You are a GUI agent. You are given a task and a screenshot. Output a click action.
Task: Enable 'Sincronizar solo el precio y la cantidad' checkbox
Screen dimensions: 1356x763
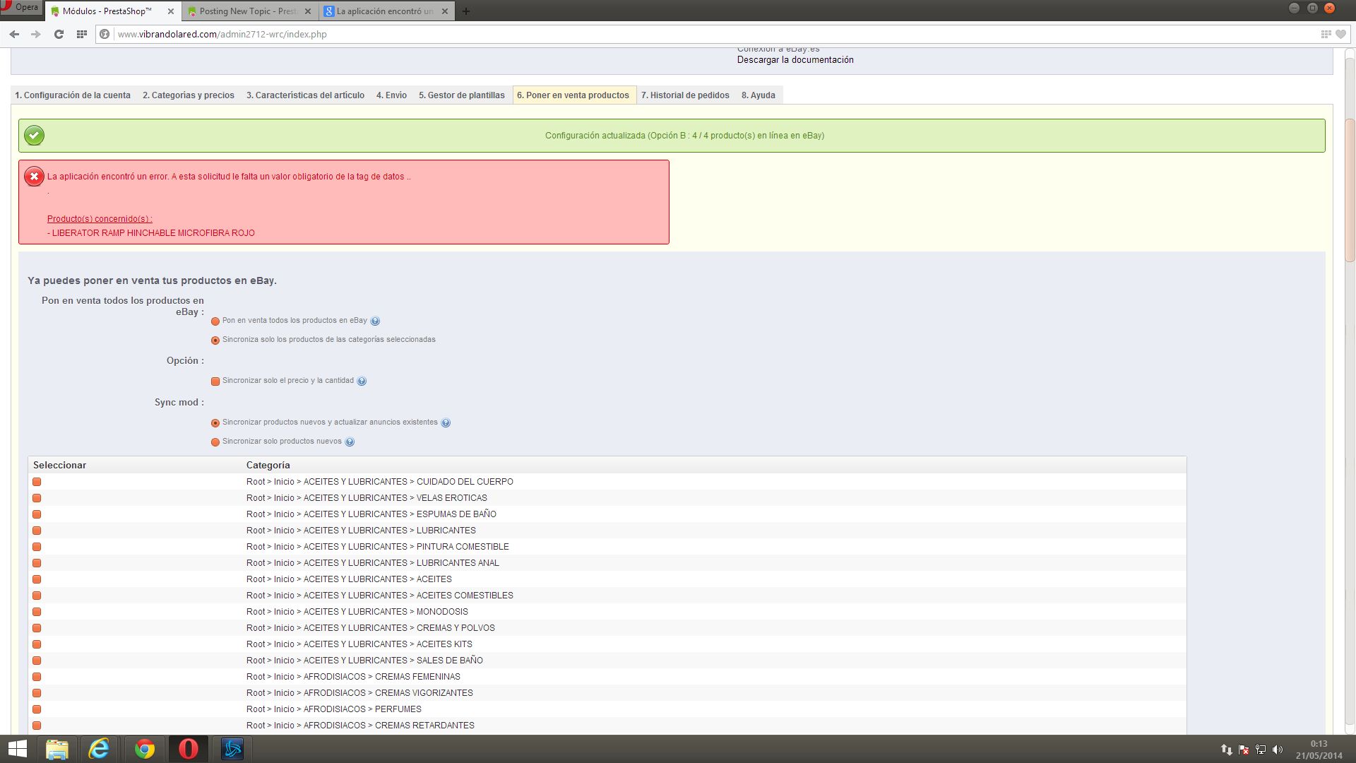pyautogui.click(x=215, y=381)
